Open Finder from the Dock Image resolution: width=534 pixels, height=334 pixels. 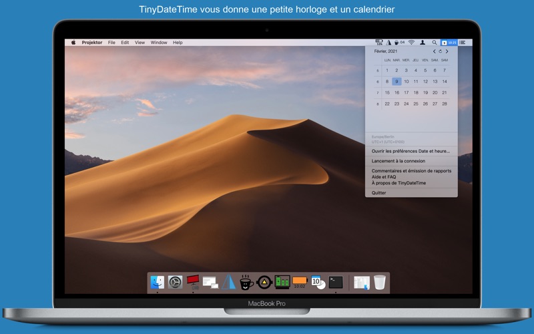click(158, 282)
